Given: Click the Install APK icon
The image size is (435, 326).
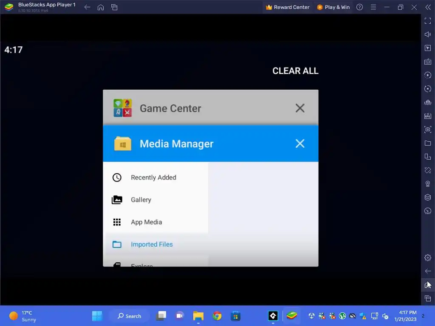Looking at the screenshot, I should click(427, 116).
